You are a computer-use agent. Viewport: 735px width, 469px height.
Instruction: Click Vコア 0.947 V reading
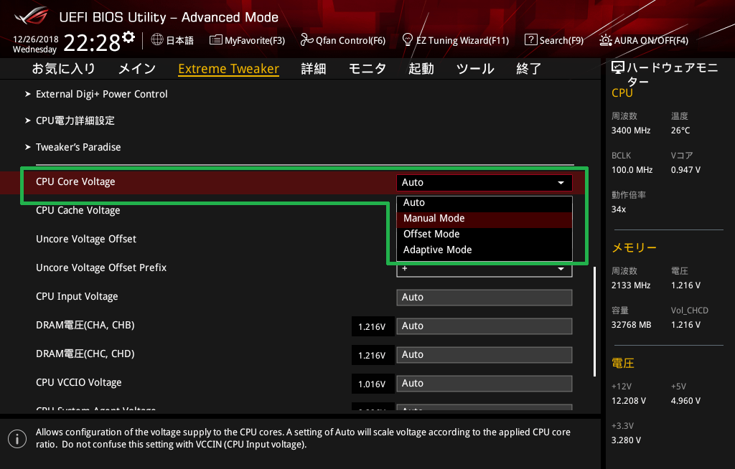[685, 170]
